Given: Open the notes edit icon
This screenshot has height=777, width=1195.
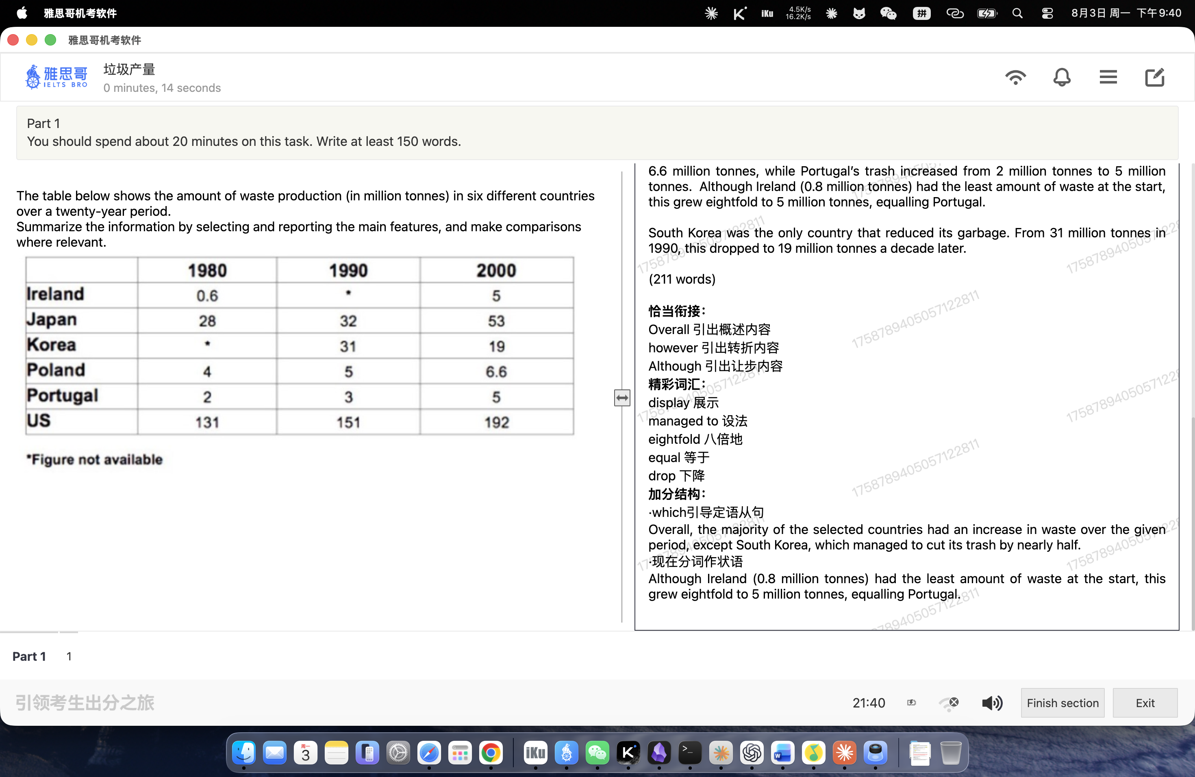Looking at the screenshot, I should 1154,77.
